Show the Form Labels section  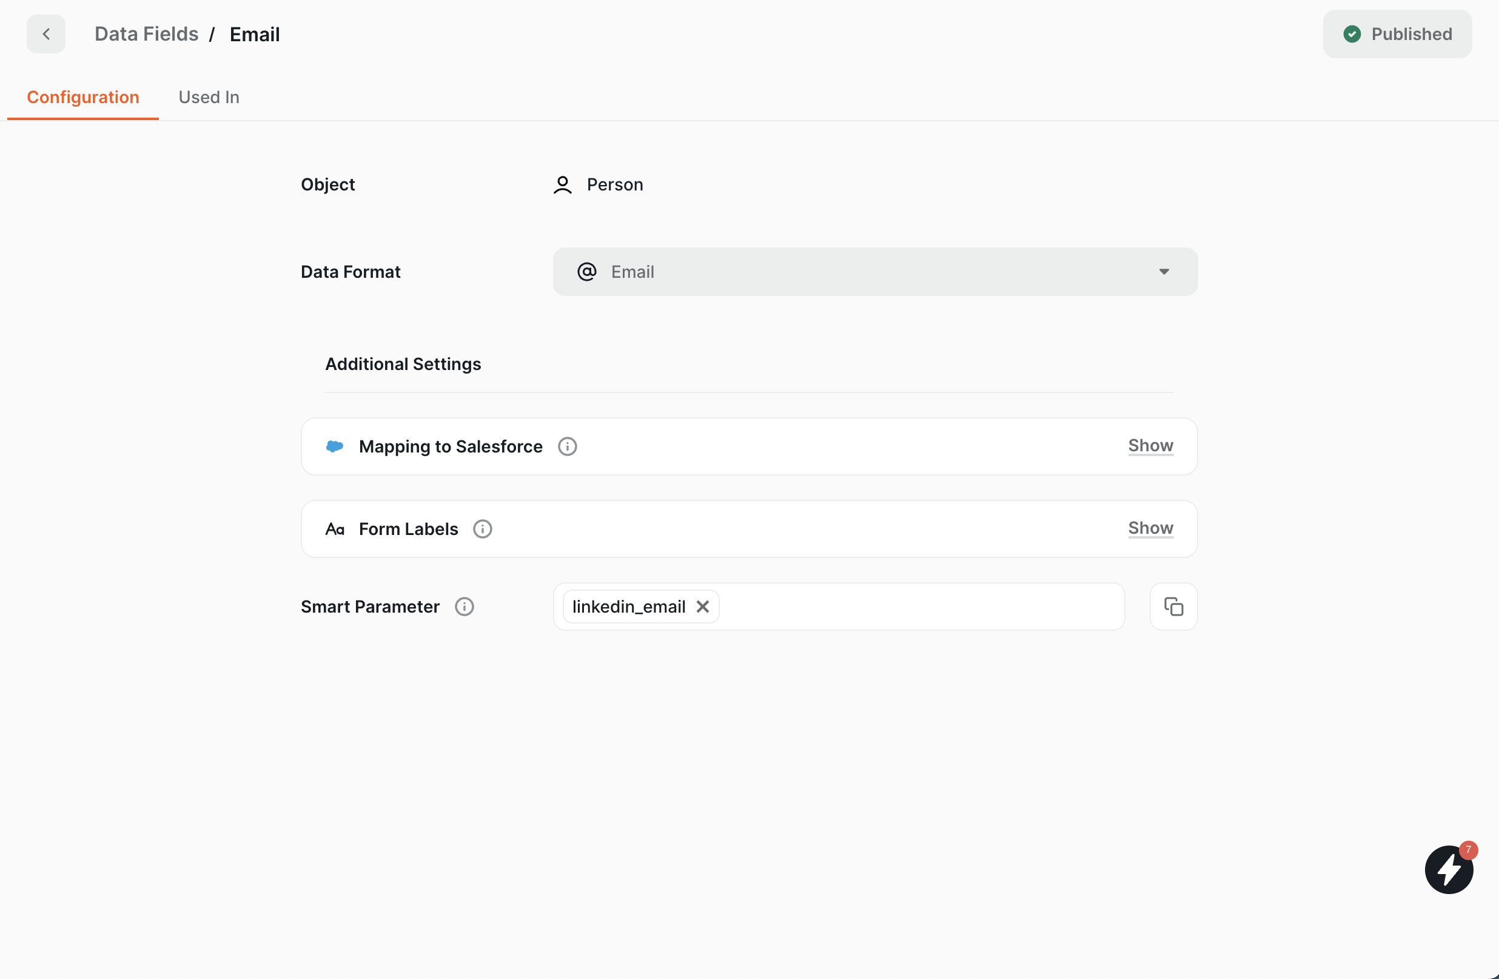tap(1150, 528)
